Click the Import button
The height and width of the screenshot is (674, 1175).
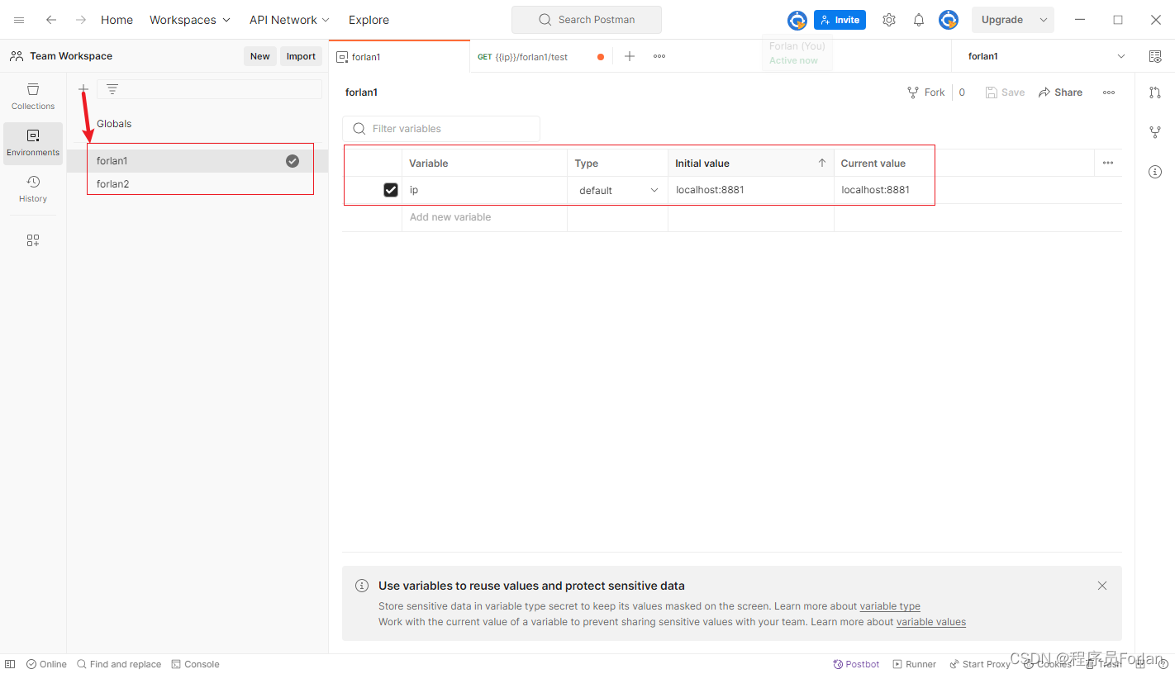[x=301, y=56]
